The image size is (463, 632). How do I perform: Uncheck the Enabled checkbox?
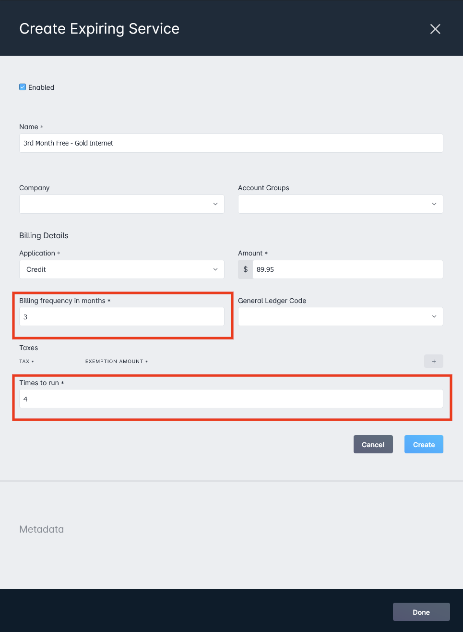23,87
